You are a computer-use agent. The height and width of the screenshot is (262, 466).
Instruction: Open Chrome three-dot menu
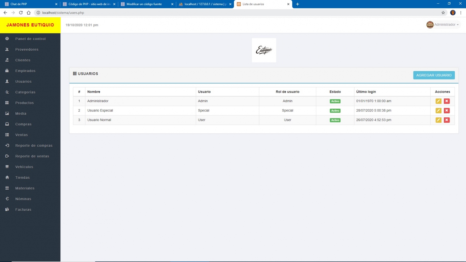click(x=461, y=13)
